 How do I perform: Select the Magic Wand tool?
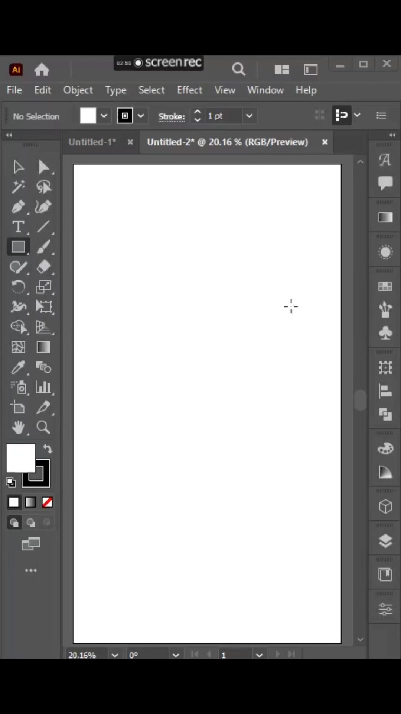(x=18, y=187)
